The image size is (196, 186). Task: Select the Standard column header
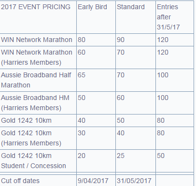pyautogui.click(x=131, y=7)
